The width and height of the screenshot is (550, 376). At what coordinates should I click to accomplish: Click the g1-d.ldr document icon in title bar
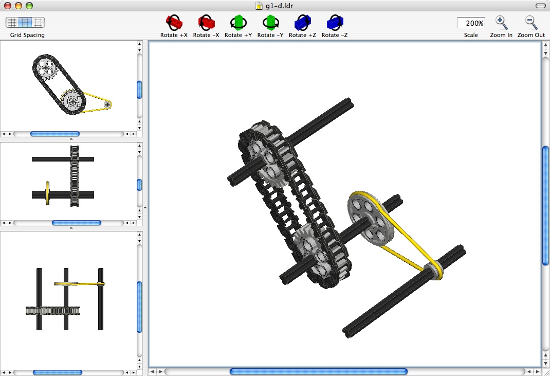(x=259, y=6)
